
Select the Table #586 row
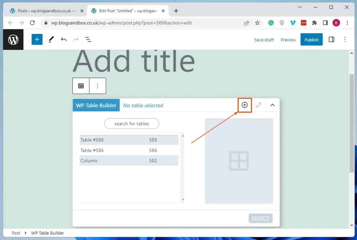tap(129, 150)
